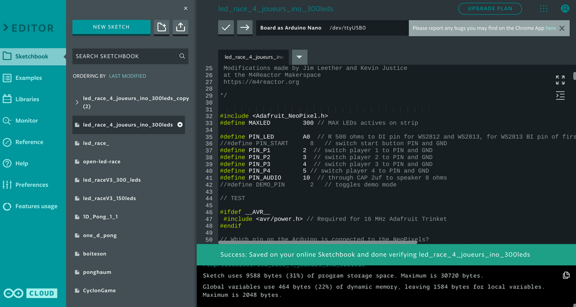The height and width of the screenshot is (307, 576).
Task: Open the user profile avatar
Action: click(x=565, y=8)
